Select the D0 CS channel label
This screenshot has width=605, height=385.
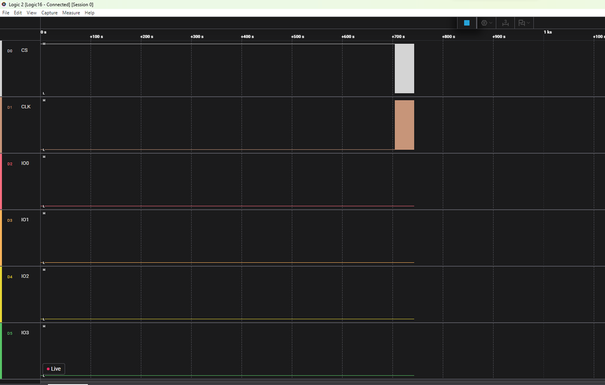coord(24,50)
